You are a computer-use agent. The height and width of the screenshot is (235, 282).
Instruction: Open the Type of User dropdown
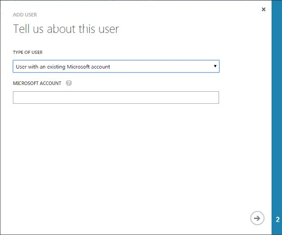pyautogui.click(x=116, y=66)
